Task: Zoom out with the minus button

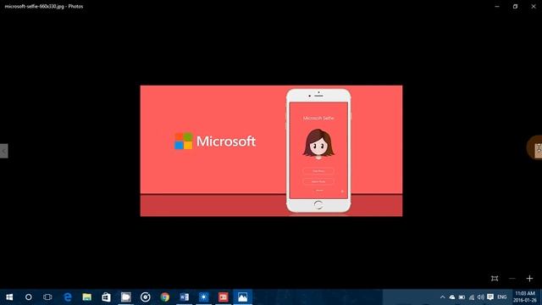Action: tap(512, 279)
